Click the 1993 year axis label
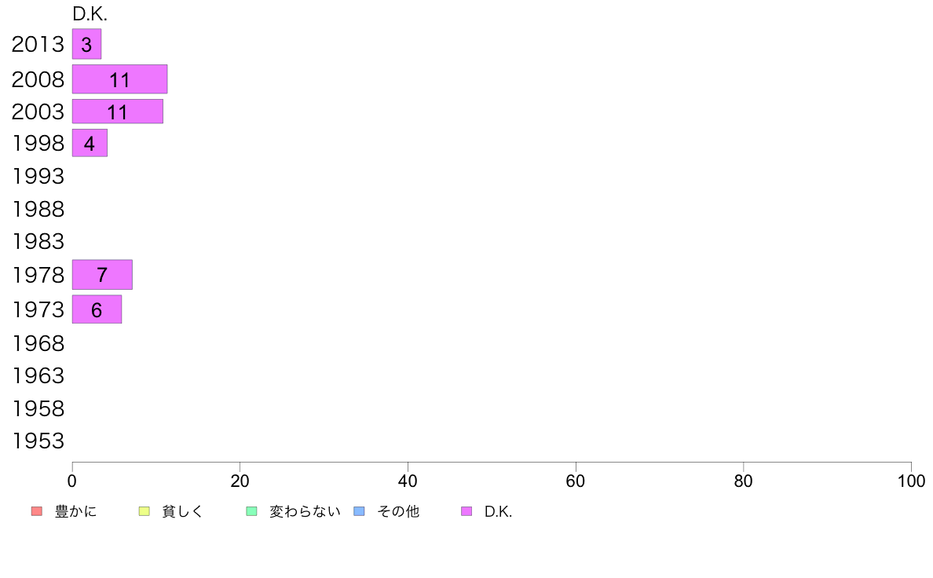The image size is (933, 578). point(38,176)
